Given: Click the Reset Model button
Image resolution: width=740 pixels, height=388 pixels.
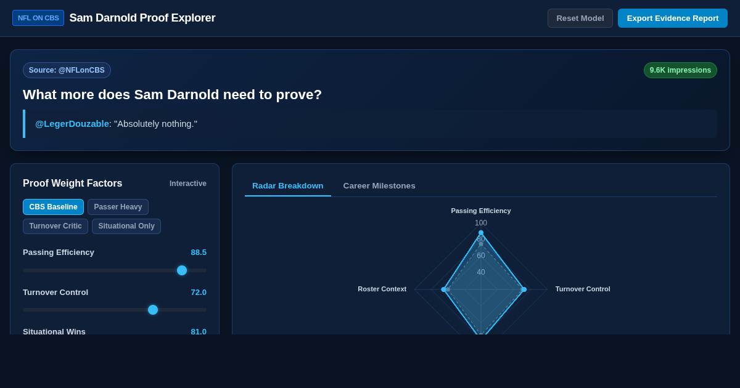Looking at the screenshot, I should tap(580, 18).
